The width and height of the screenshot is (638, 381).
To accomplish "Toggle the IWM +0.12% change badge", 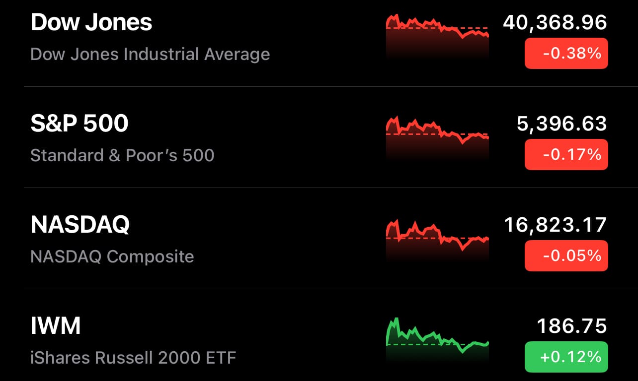I will click(566, 357).
